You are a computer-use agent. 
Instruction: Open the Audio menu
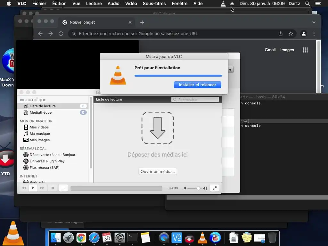coord(113,4)
